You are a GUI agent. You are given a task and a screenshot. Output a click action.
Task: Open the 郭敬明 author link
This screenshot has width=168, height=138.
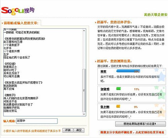click(x=105, y=89)
